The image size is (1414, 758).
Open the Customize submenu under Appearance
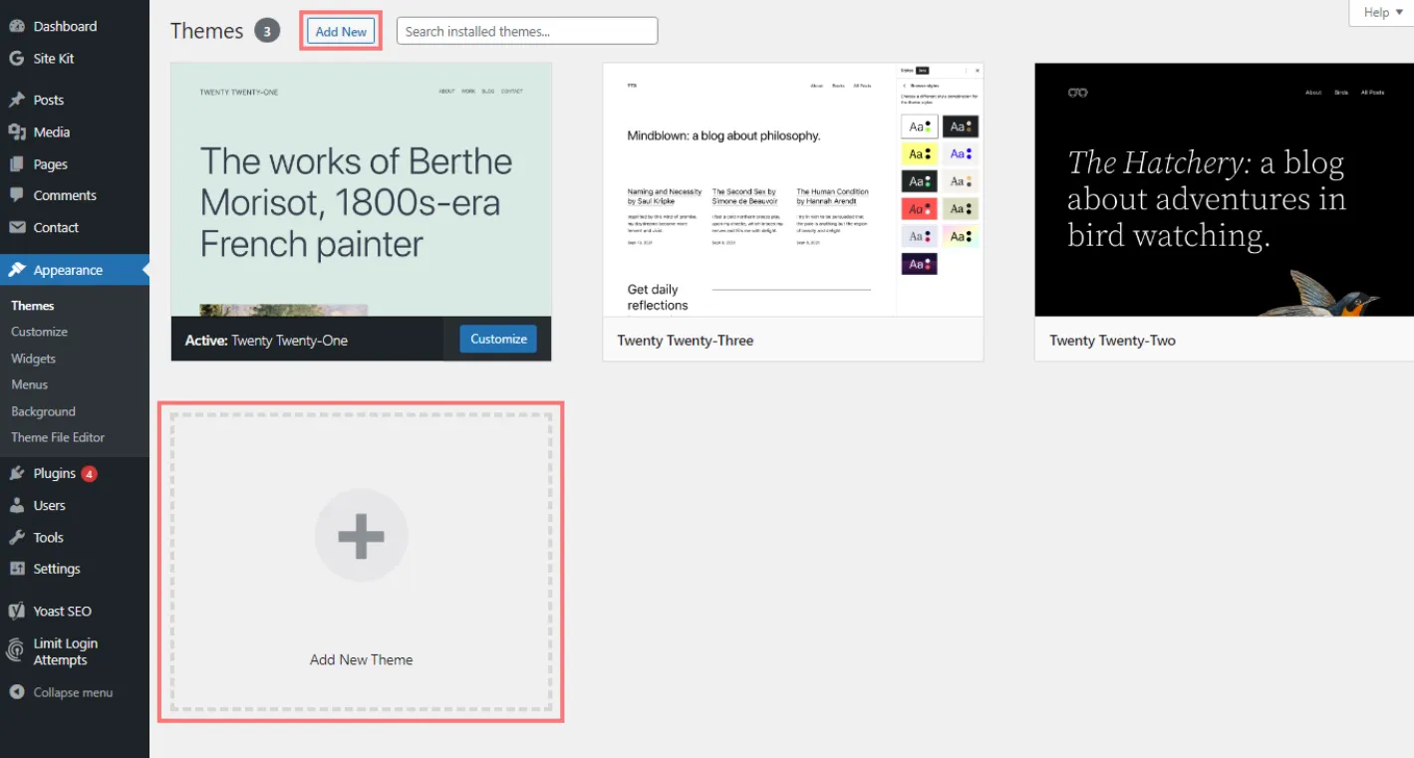tap(40, 332)
